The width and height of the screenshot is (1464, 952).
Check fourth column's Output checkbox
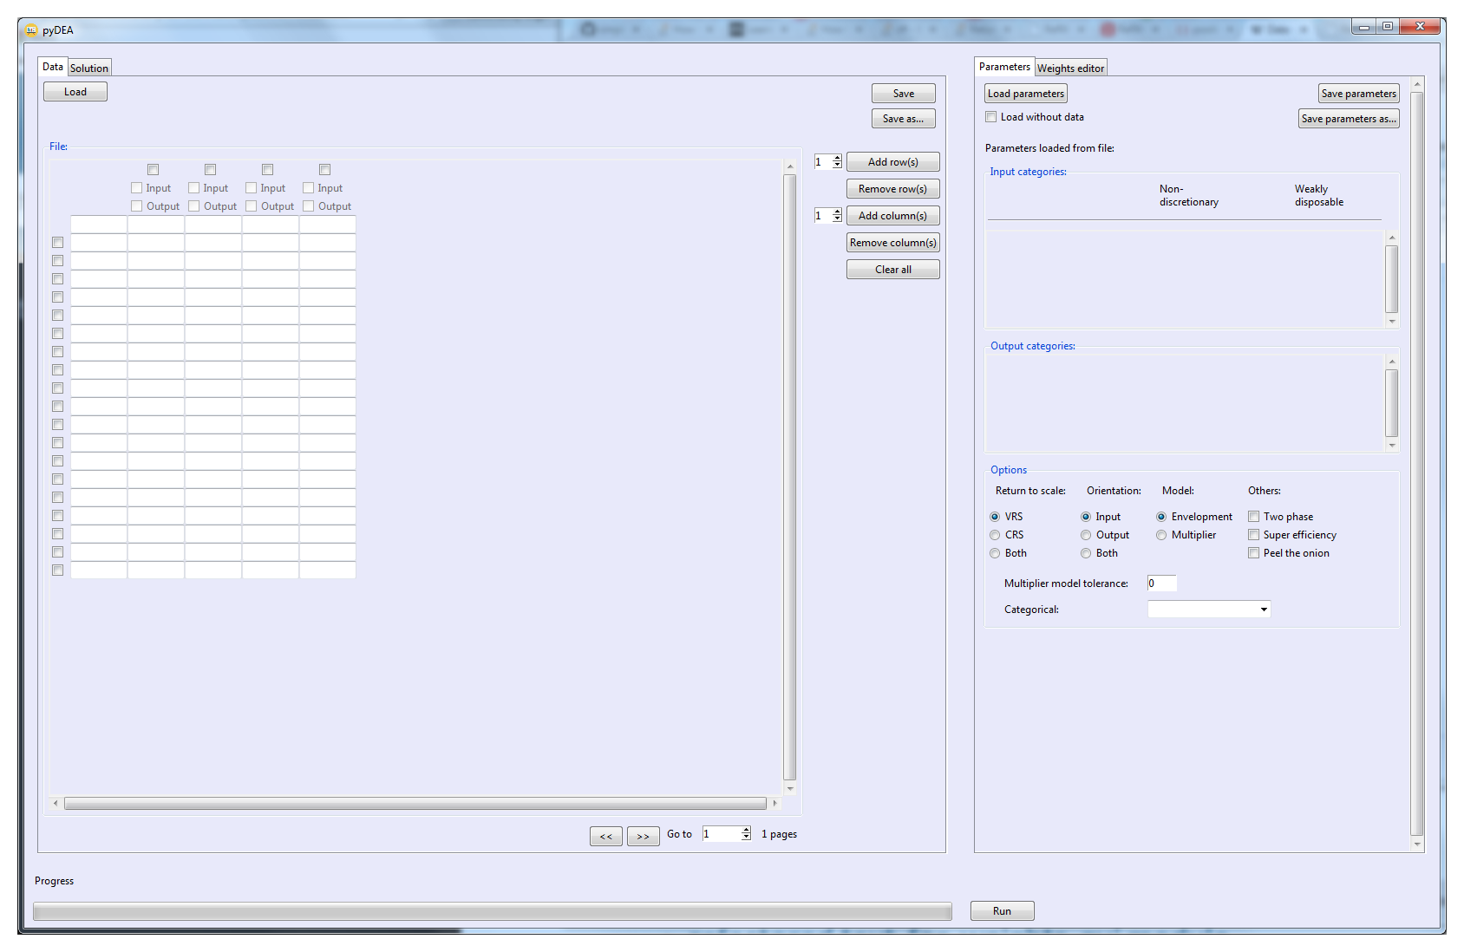[308, 206]
